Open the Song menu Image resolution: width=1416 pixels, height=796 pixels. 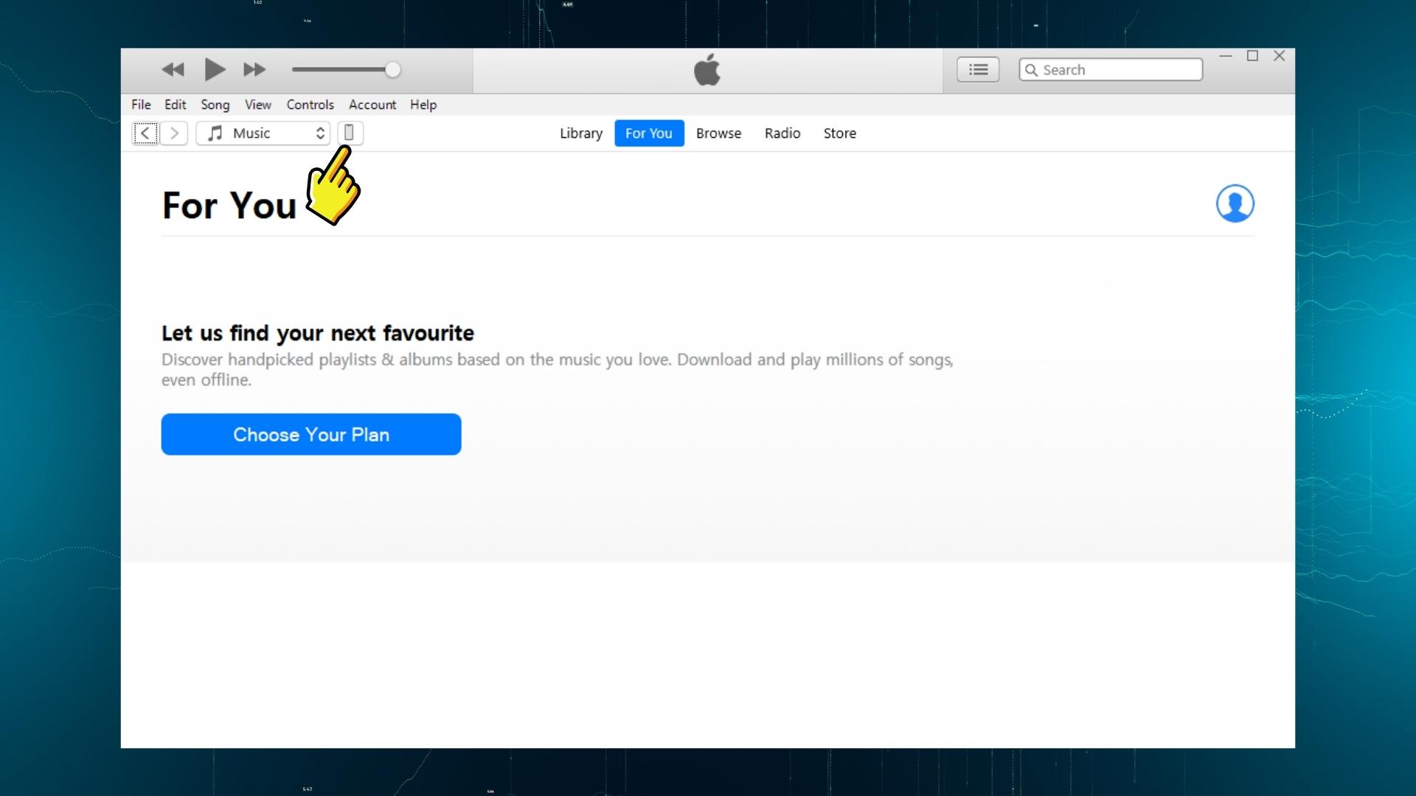[x=215, y=105]
